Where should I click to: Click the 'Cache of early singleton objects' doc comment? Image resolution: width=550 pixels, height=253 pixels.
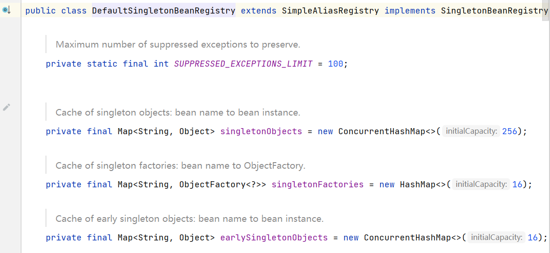pyautogui.click(x=189, y=219)
